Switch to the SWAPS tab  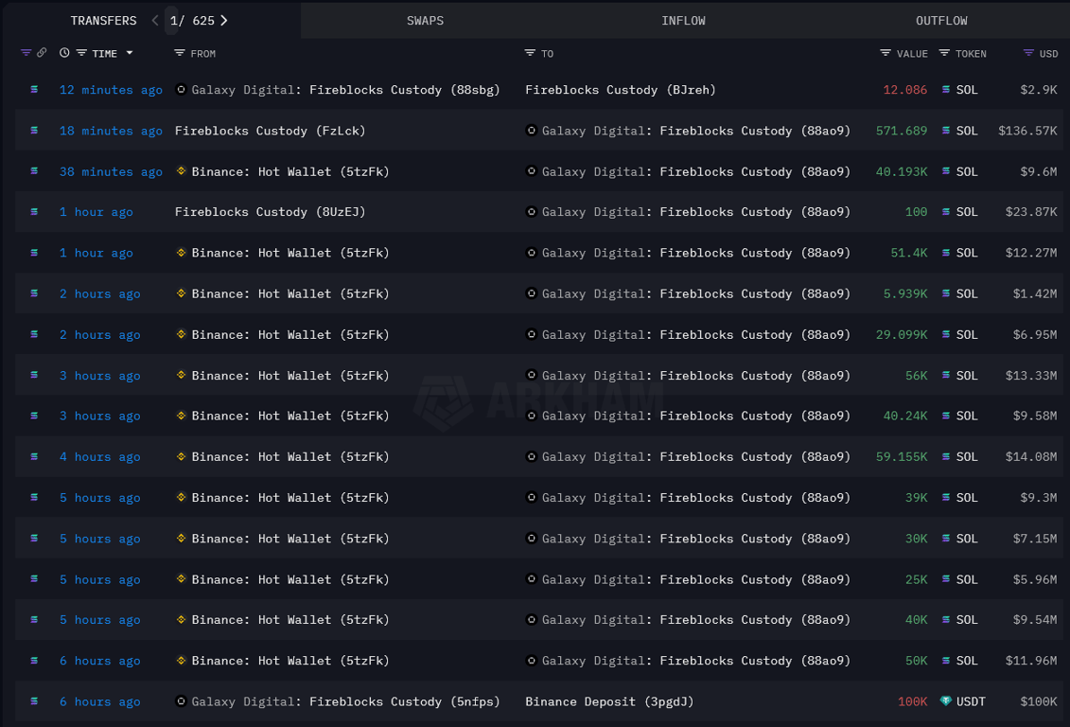(x=425, y=20)
